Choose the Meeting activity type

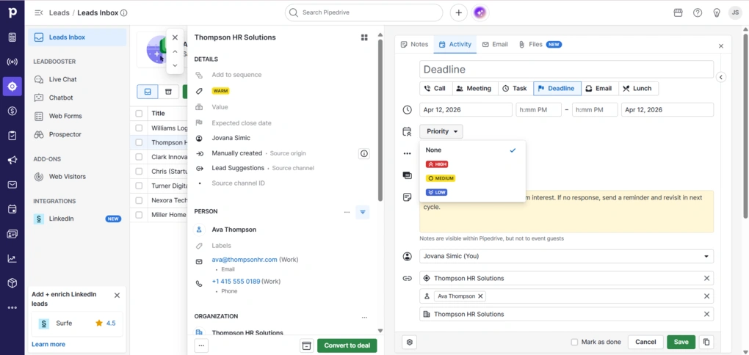coord(474,88)
